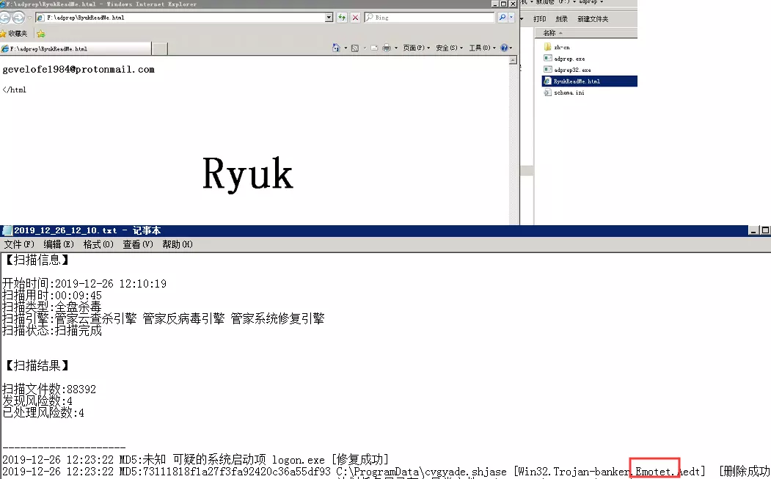The height and width of the screenshot is (479, 771).
Task: Expand the address bar URL dropdown
Action: coord(329,18)
